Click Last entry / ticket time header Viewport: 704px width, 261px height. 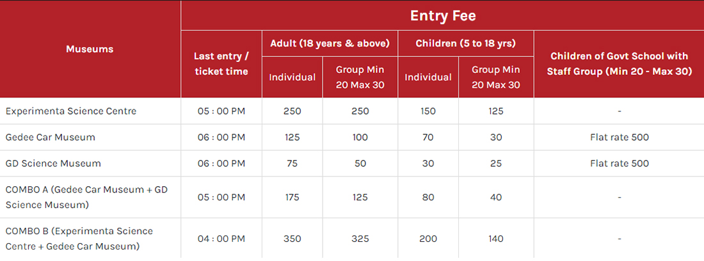click(x=221, y=64)
